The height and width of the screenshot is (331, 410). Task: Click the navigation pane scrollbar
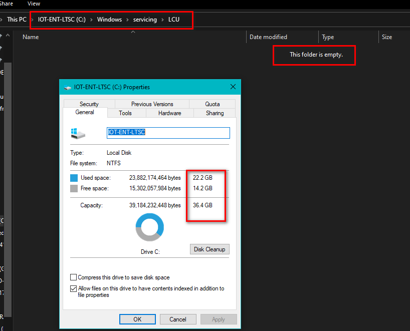[8, 189]
